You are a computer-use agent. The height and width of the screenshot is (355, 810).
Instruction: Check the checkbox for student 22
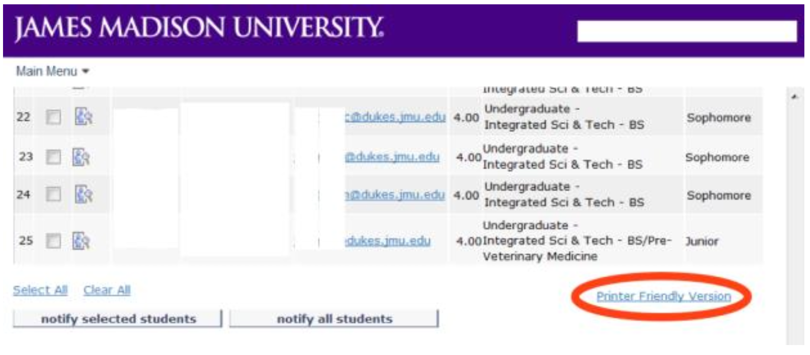(x=53, y=117)
